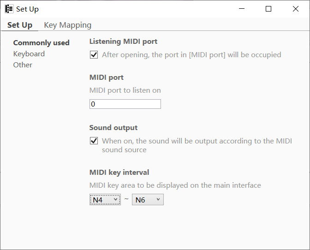This screenshot has height=250, width=310.
Task: Go to the Other settings category
Action: click(23, 65)
